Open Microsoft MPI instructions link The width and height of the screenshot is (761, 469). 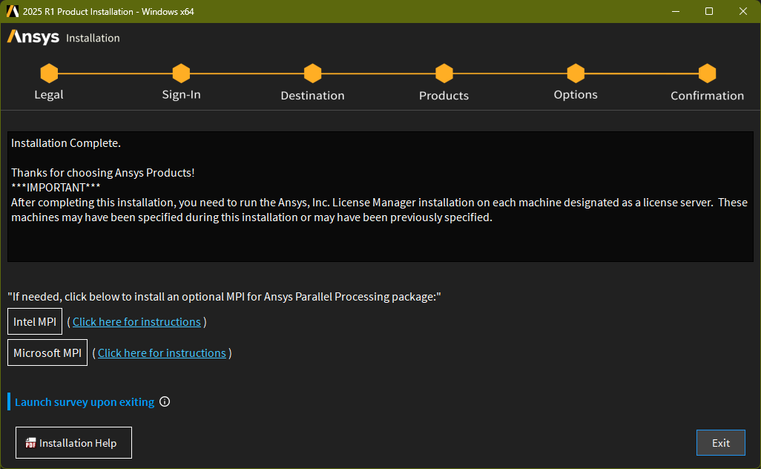coord(162,353)
